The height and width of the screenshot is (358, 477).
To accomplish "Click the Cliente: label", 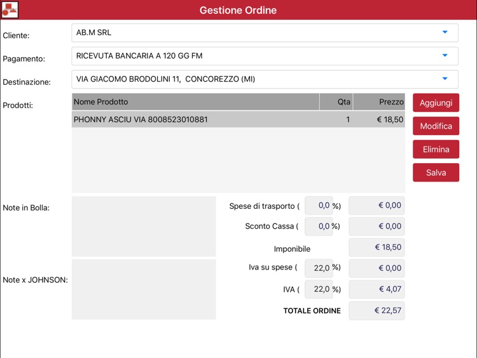I will tap(16, 35).
